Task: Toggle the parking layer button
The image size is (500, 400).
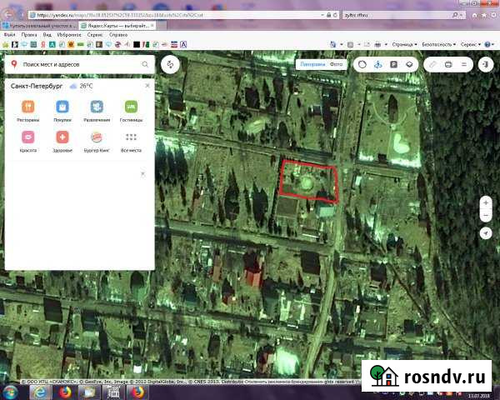Action: pos(393,64)
